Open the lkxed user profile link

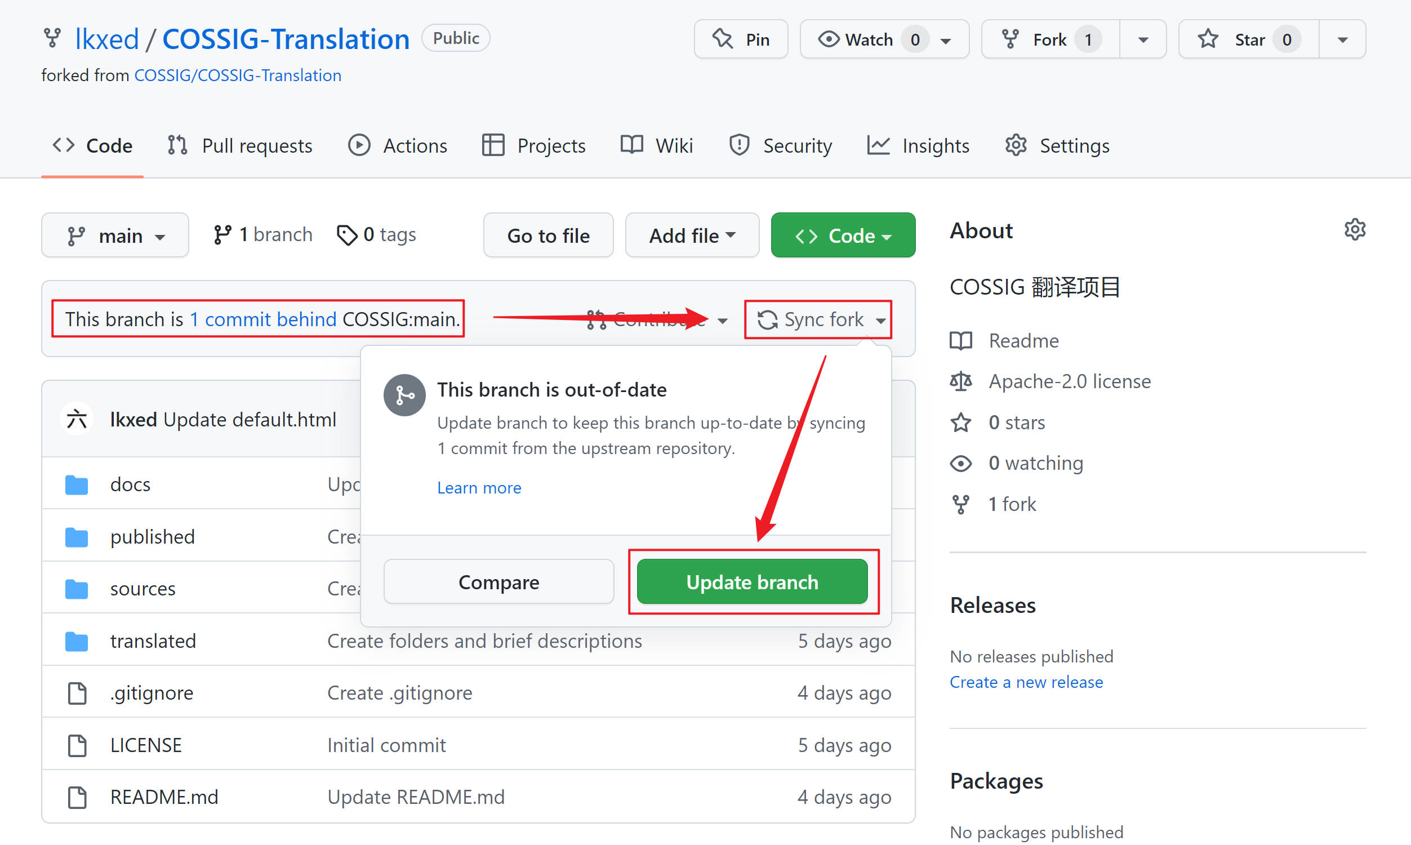(107, 39)
